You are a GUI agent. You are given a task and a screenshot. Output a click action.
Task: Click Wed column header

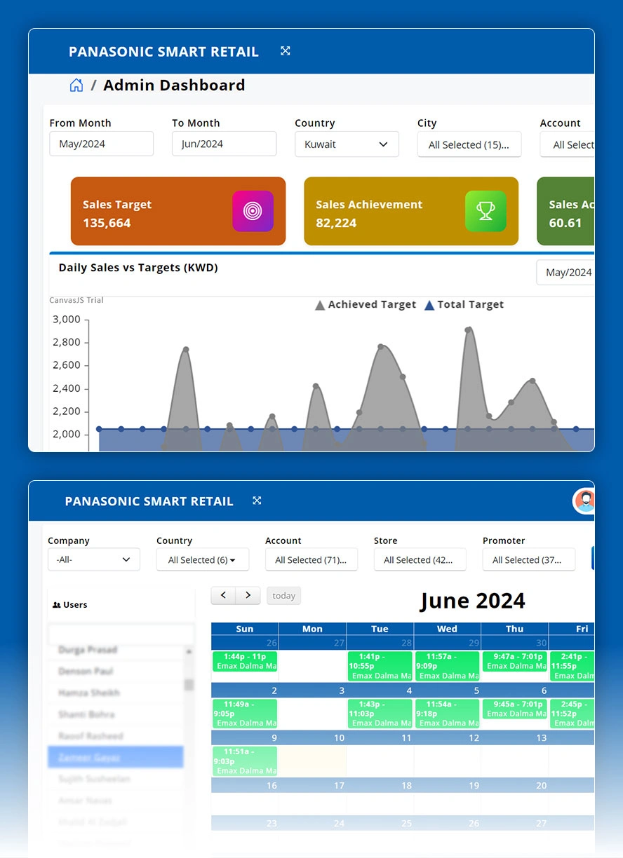click(447, 629)
